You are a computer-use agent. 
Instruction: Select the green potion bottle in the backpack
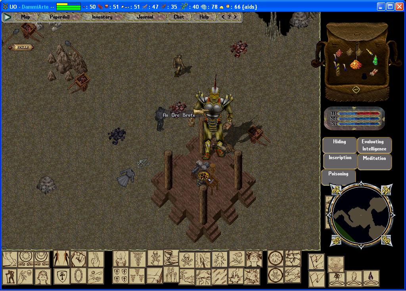(x=375, y=61)
